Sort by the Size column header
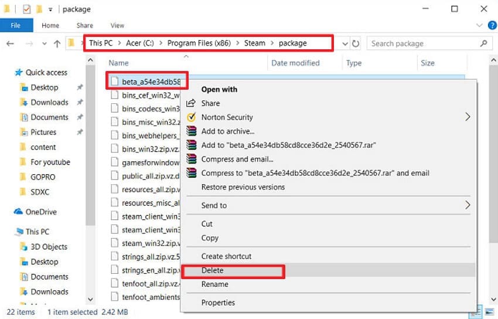Image resolution: width=498 pixels, height=319 pixels. coord(428,63)
